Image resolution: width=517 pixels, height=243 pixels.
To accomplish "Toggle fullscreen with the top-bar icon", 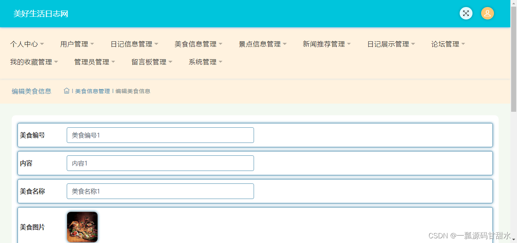I will click(466, 13).
